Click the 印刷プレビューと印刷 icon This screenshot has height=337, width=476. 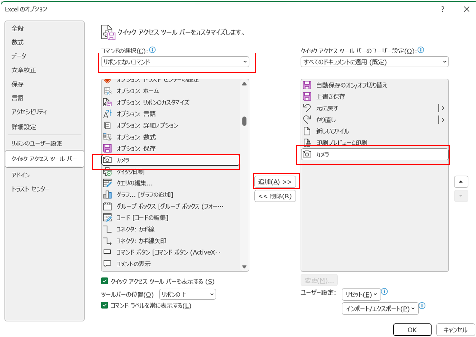point(307,142)
